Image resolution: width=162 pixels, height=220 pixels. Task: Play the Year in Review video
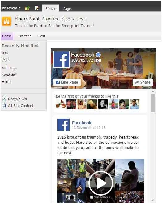(x=101, y=183)
